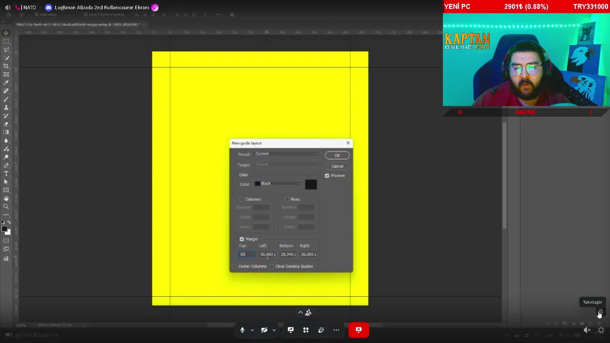Click the black guide color swatch
The width and height of the screenshot is (610, 343).
point(311,184)
